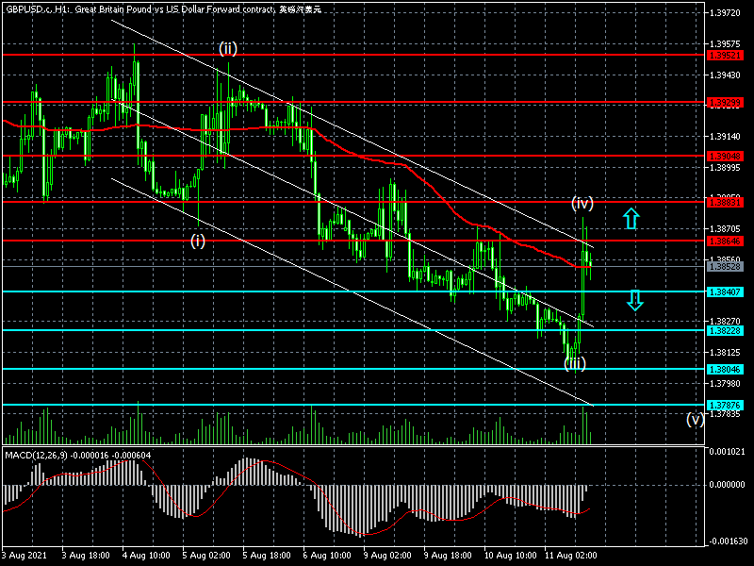Click the cyan 1.38228 price level tag
Screen dimensions: 754x566
725,330
